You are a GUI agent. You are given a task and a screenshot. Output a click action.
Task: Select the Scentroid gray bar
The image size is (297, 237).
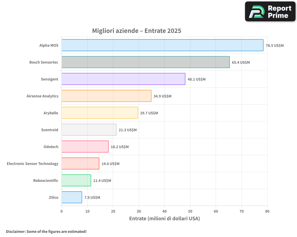pyautogui.click(x=89, y=130)
